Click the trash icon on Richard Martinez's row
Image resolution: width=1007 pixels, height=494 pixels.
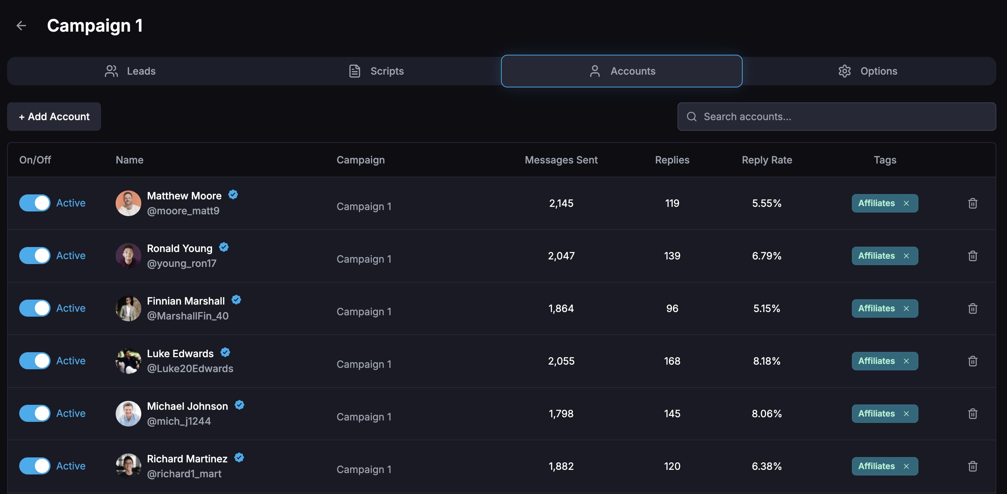click(x=973, y=466)
